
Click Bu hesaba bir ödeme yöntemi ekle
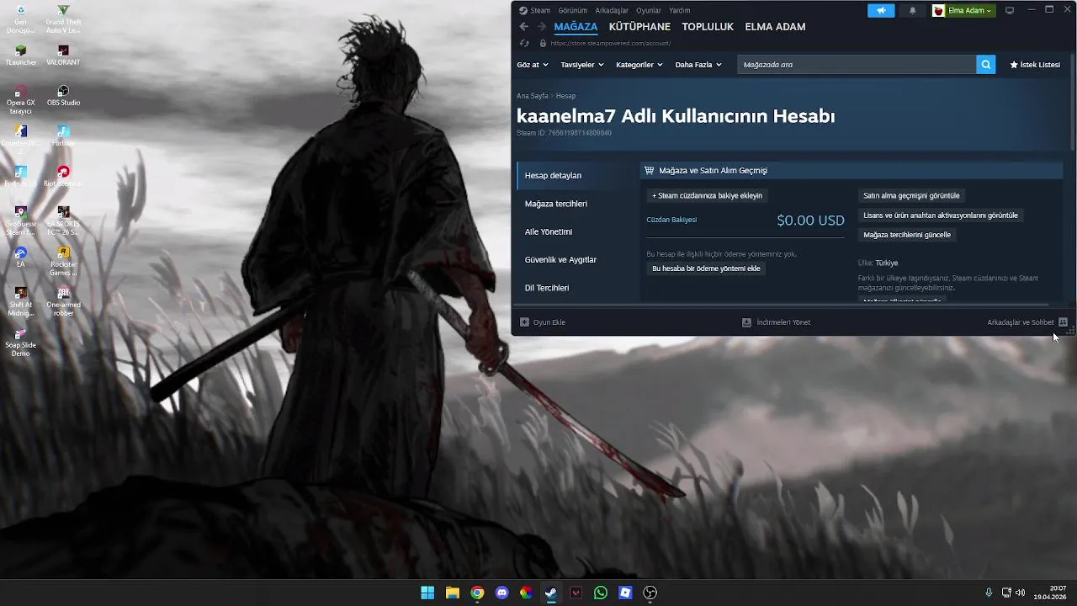(x=706, y=268)
